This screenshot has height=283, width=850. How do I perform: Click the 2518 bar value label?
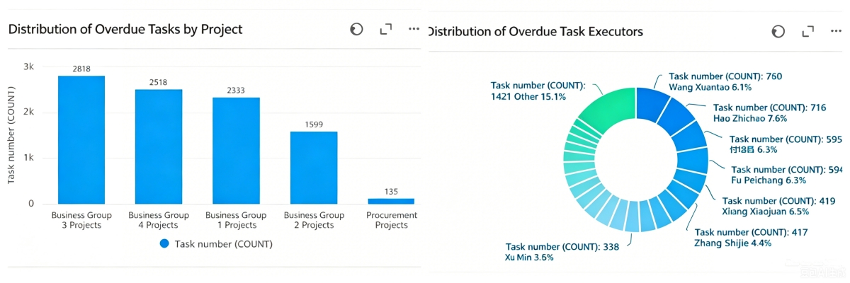(159, 82)
